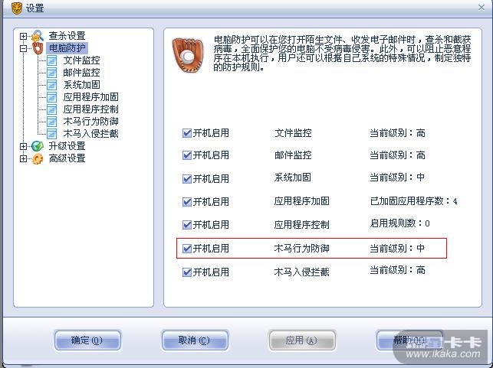Uncheck 开机启用 for 文件监控

pyautogui.click(x=187, y=133)
